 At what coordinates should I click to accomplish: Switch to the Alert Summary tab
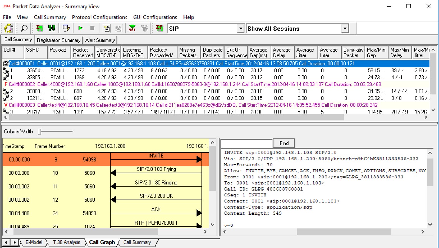pos(100,40)
